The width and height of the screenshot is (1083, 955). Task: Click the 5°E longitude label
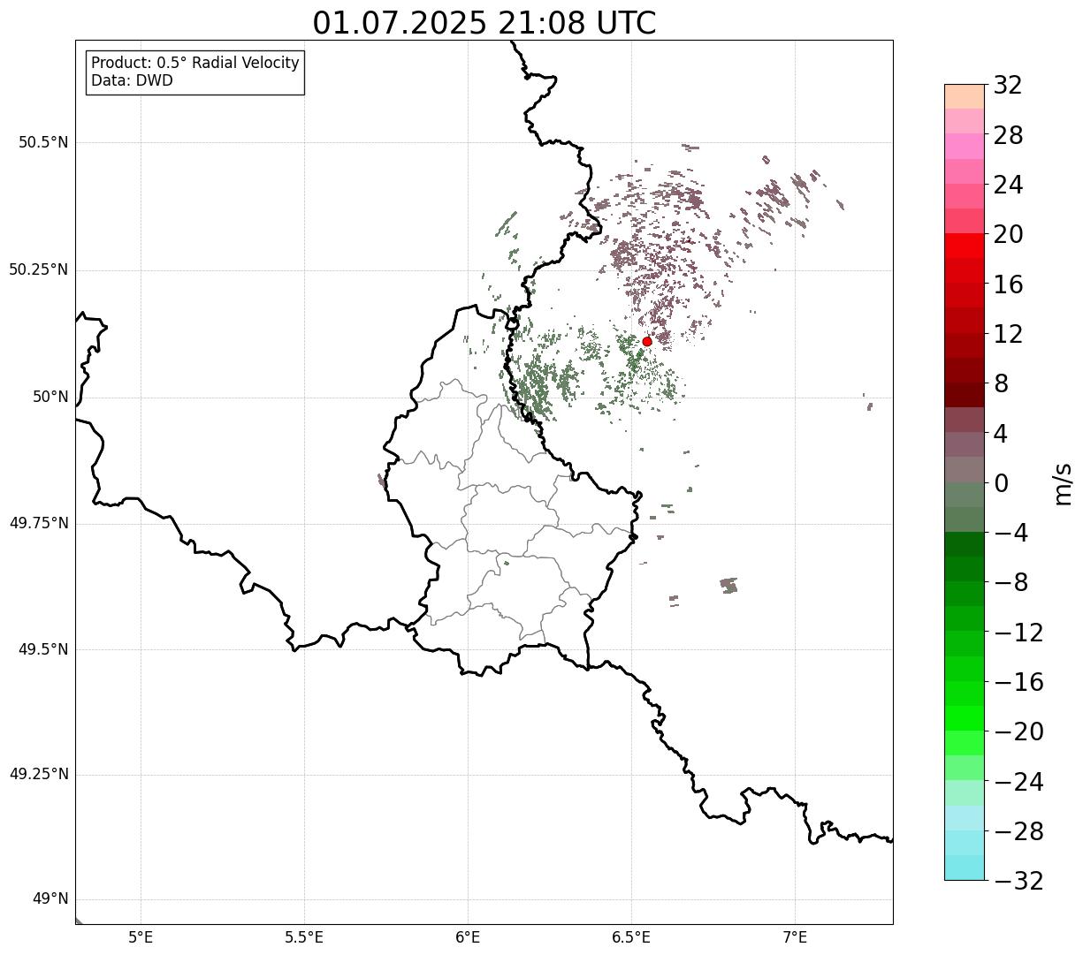(141, 937)
